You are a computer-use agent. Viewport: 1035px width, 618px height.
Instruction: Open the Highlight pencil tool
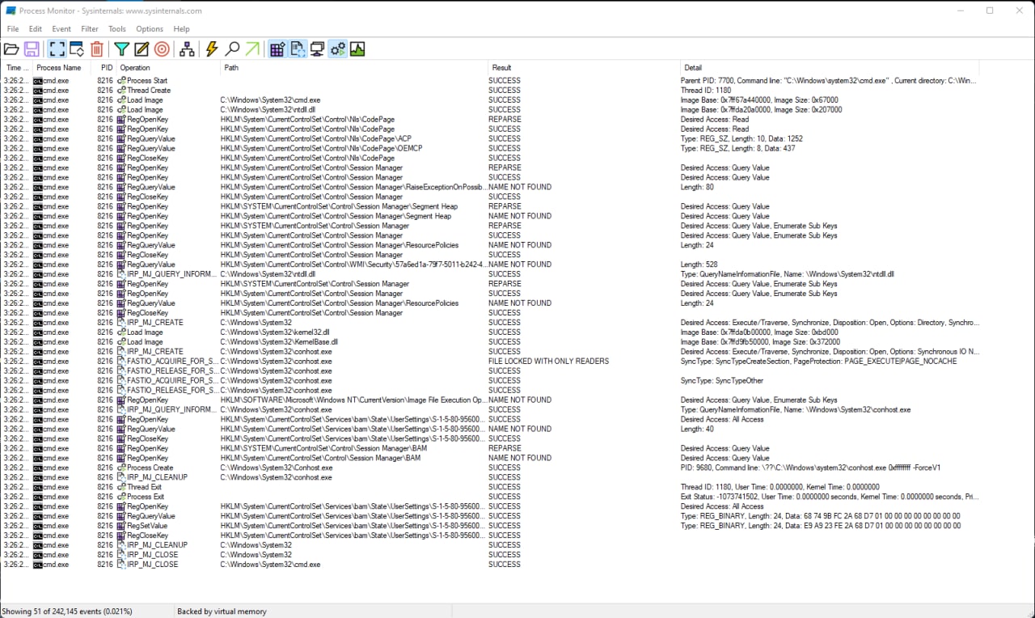point(142,49)
